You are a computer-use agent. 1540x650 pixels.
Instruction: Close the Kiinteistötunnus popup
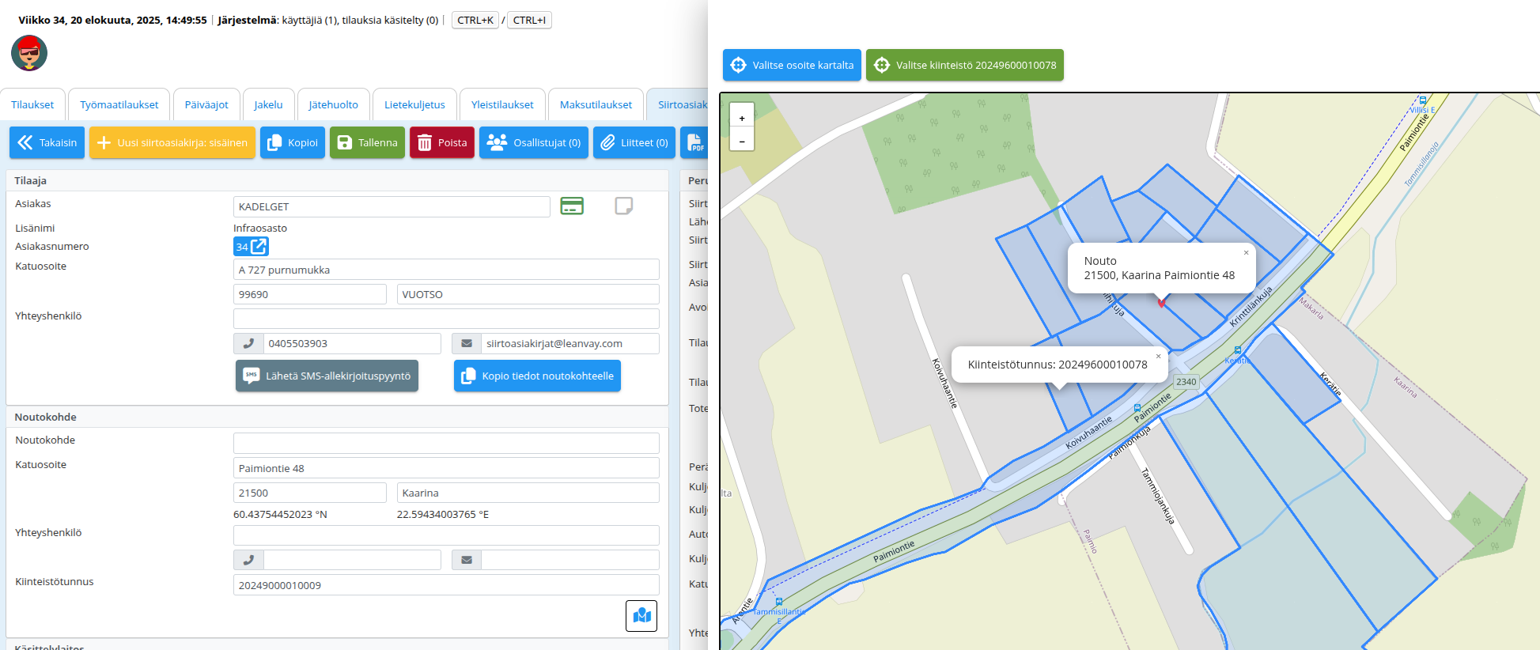click(x=1158, y=357)
